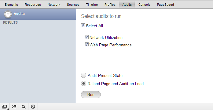Viewport: 213px width, 110px height.
Task: Click the Run button
Action: coord(91,95)
